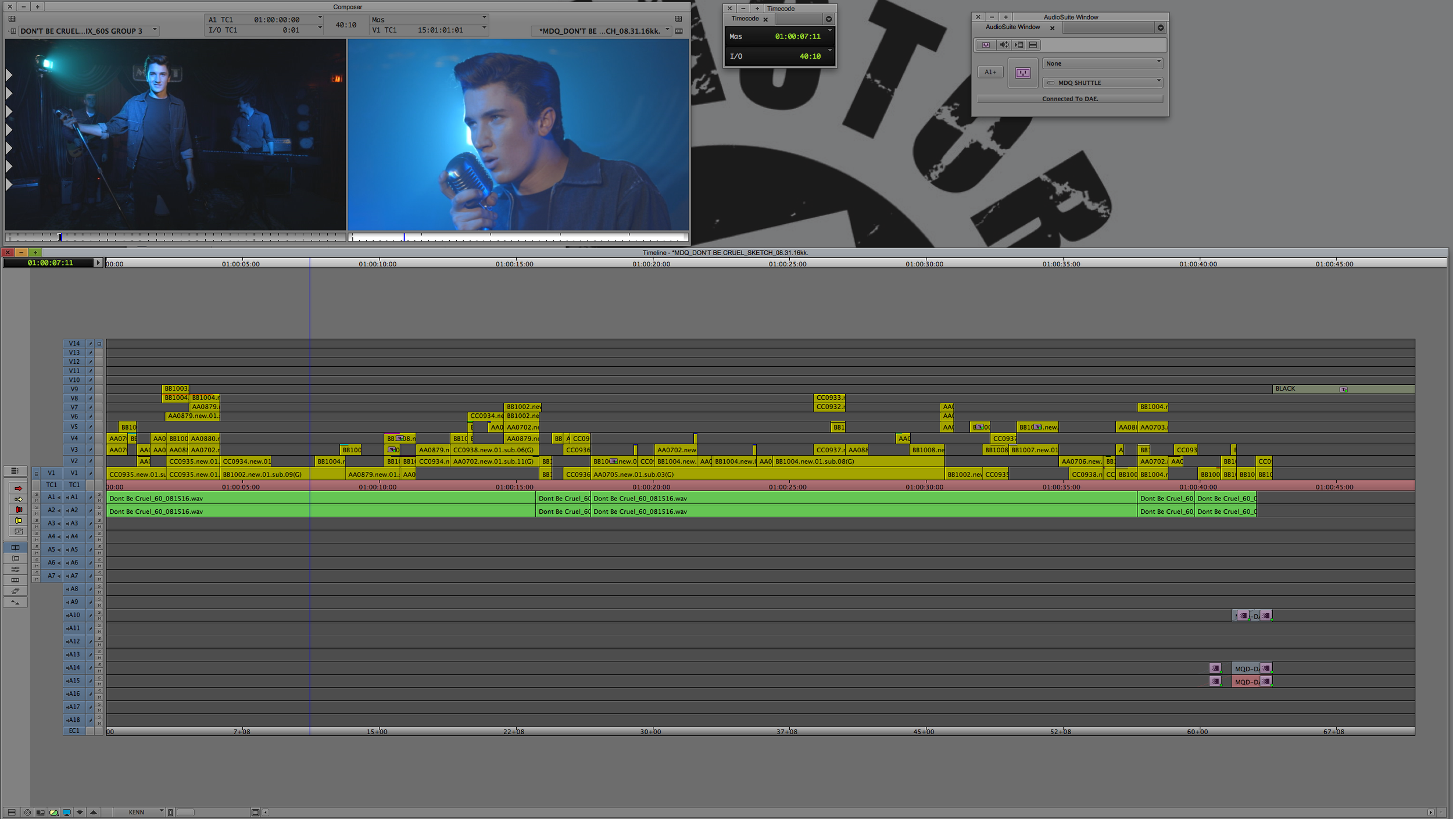This screenshot has width=1453, height=819.
Task: Click the audio loop play icon in AudioSuite
Action: click(x=1004, y=45)
